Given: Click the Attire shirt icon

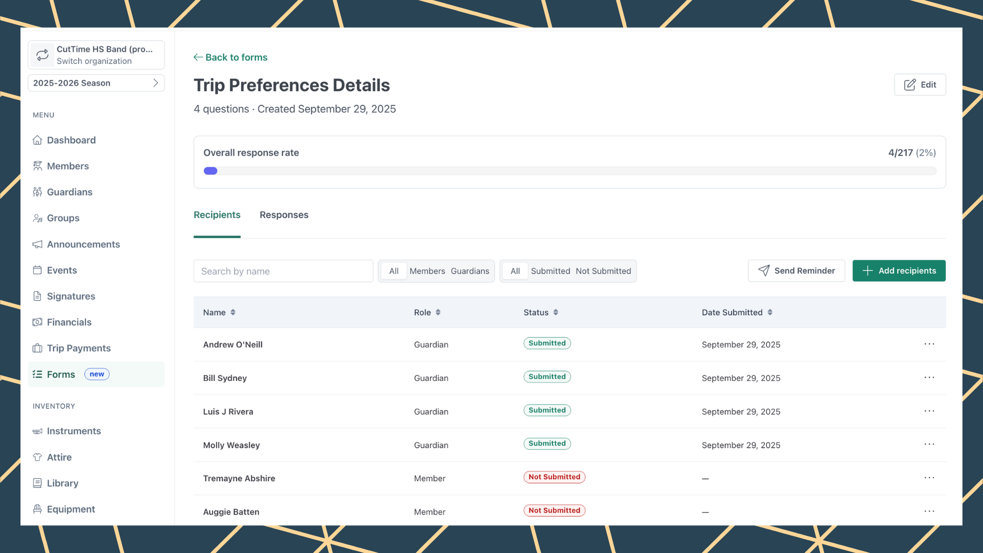Looking at the screenshot, I should (37, 457).
